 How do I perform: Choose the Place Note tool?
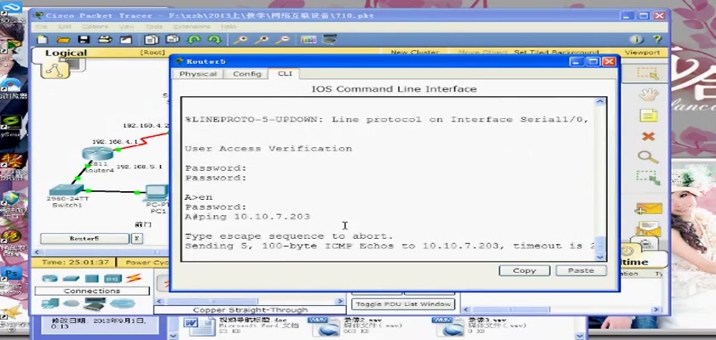[648, 116]
